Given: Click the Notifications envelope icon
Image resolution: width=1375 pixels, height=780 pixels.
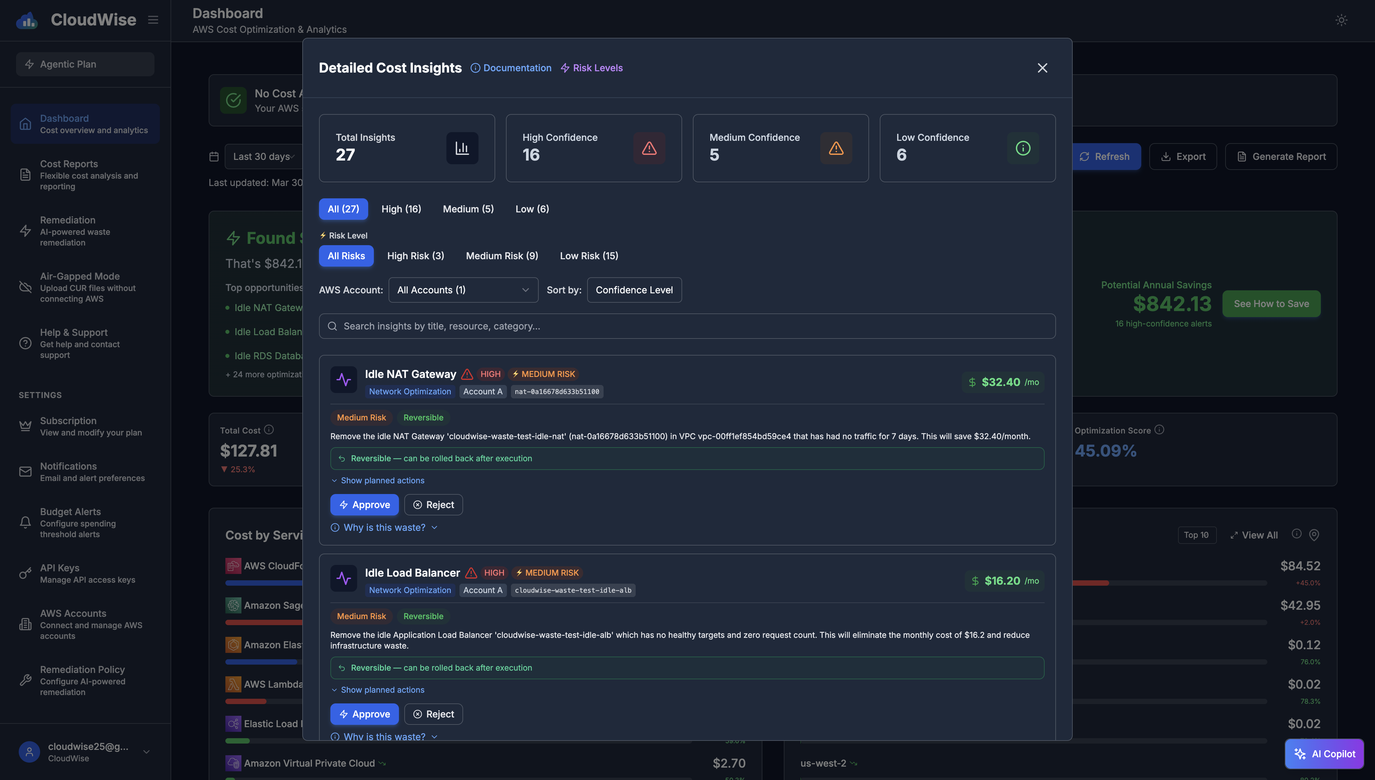Looking at the screenshot, I should tap(26, 471).
